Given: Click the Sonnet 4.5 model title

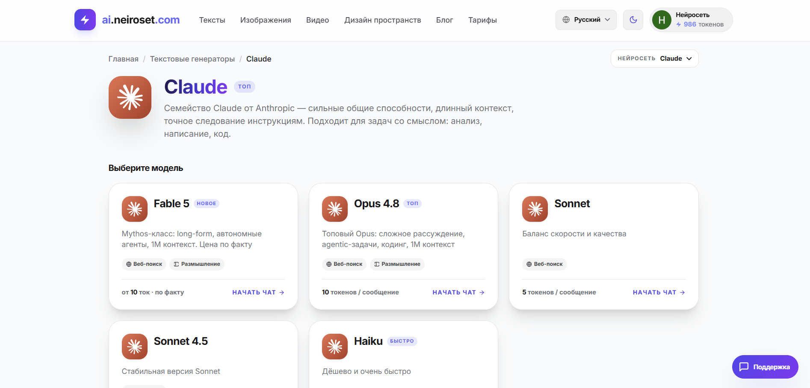Looking at the screenshot, I should tap(181, 341).
